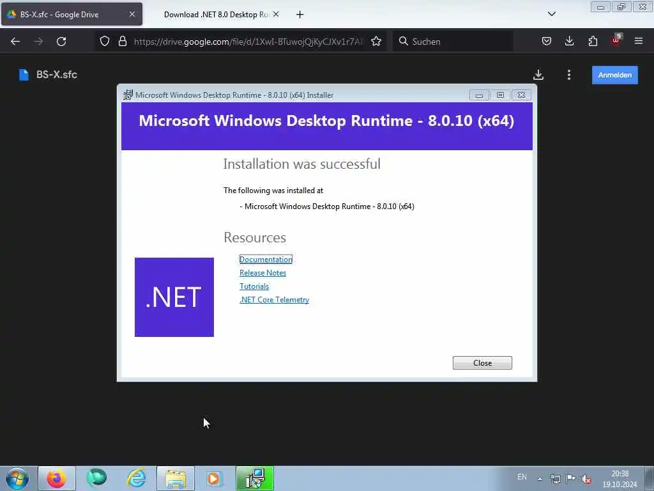This screenshot has height=491, width=654.
Task: Open Internet Explorer from taskbar
Action: click(x=137, y=478)
